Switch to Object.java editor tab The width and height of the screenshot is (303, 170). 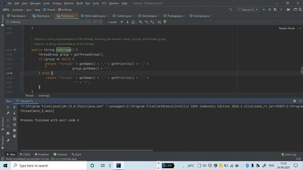tap(43, 16)
